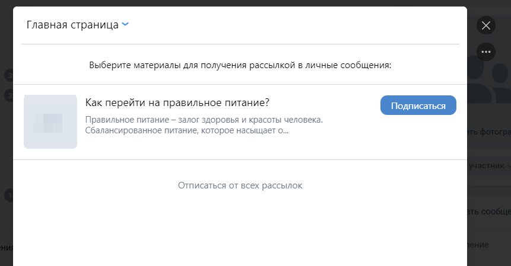Click the Главная страница page title

point(72,25)
